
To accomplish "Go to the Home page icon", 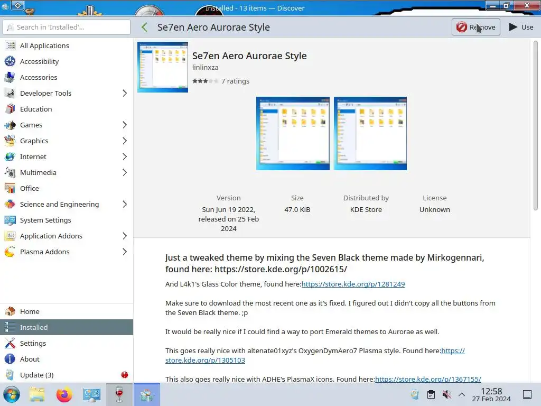I will (10, 311).
